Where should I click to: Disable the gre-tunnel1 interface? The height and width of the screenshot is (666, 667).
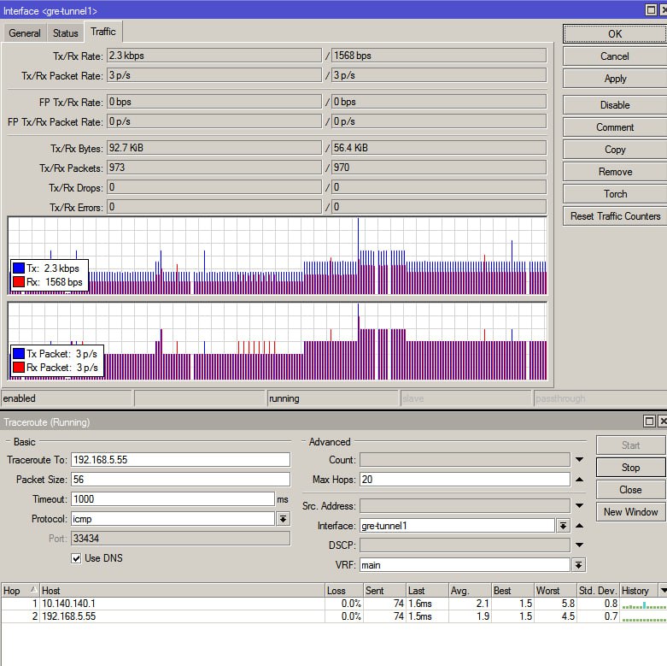pyautogui.click(x=615, y=105)
